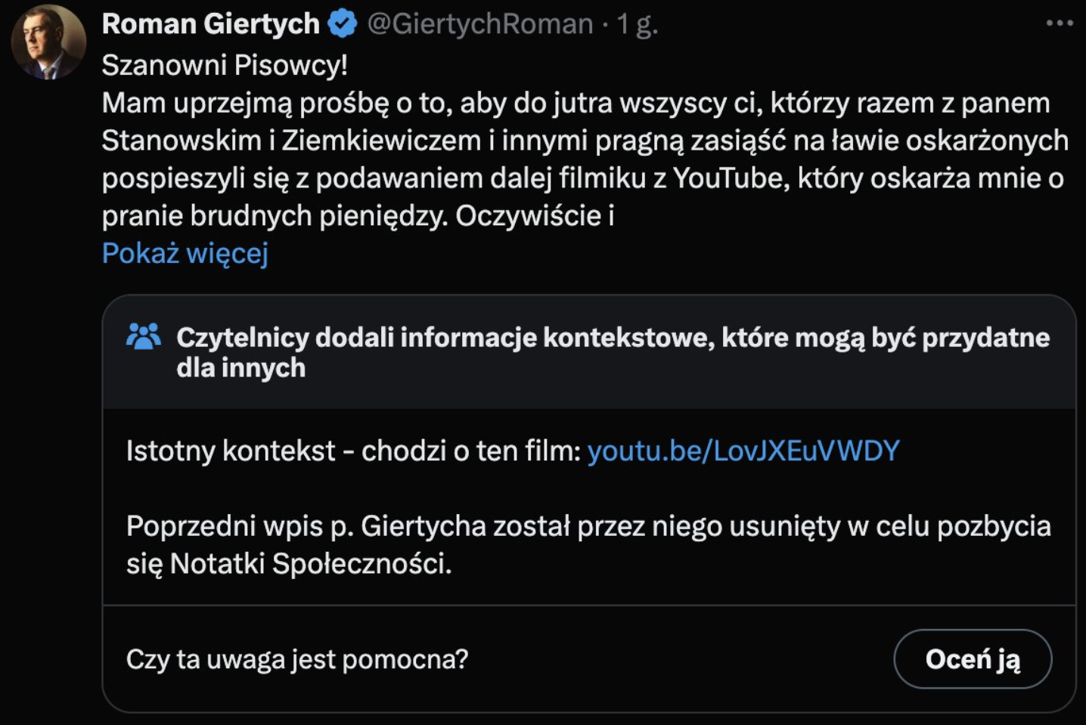Open the youtu.be/LovJXEuVWDY link

[x=743, y=451]
